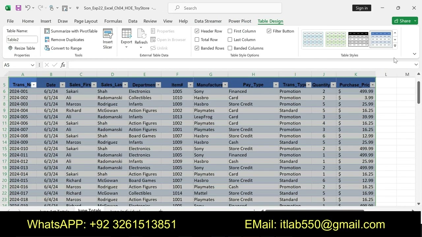Expand the Table Styles gallery More arrow

(x=395, y=46)
